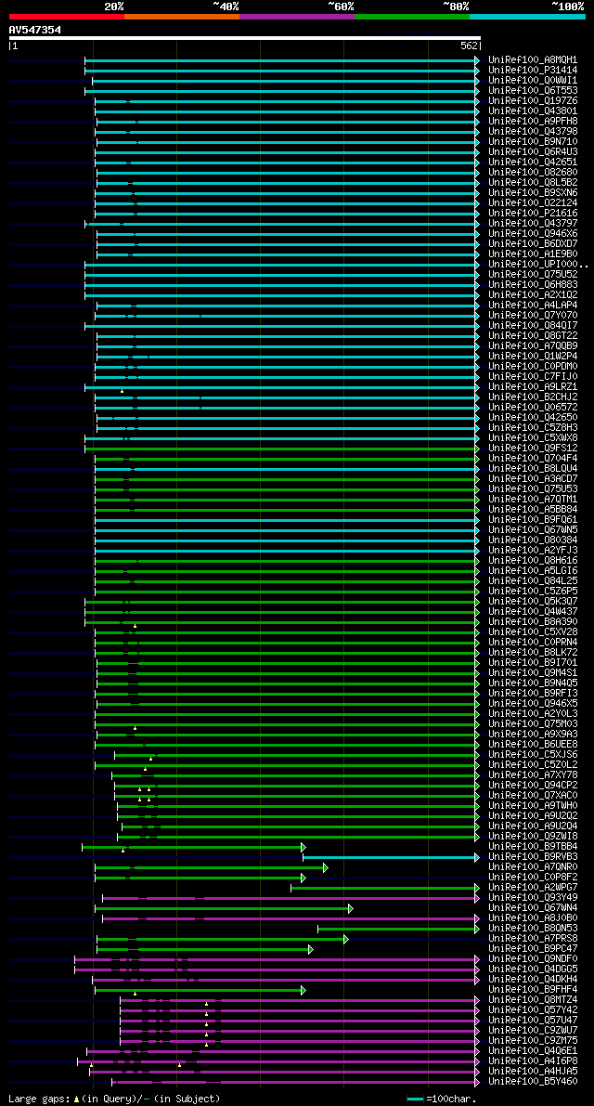Open the UniRef100_Q93Y49 hit
This screenshot has width=594, height=1106.
click(533, 898)
